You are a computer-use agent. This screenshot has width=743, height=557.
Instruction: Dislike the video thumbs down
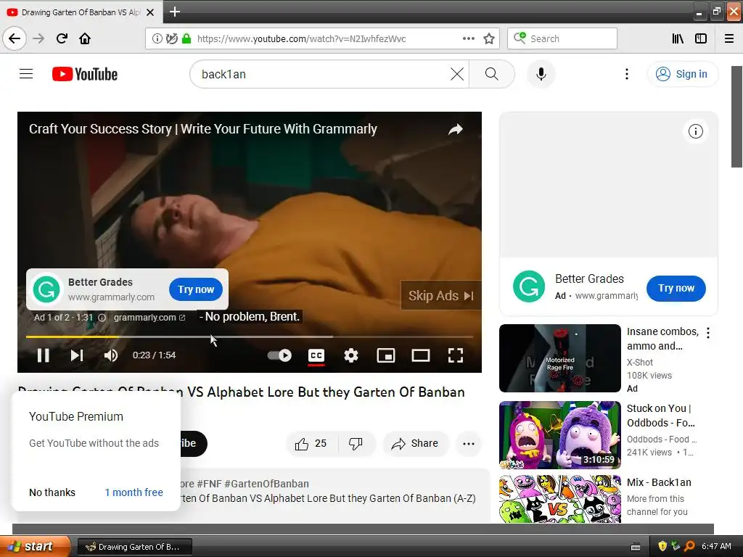(x=356, y=444)
